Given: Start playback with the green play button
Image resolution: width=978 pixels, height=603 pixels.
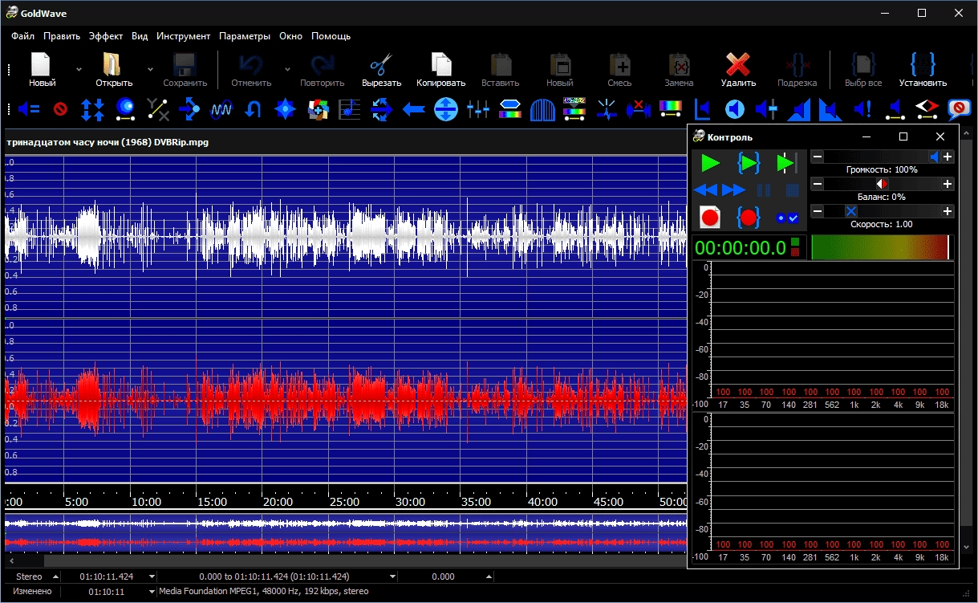Looking at the screenshot, I should click(x=710, y=164).
